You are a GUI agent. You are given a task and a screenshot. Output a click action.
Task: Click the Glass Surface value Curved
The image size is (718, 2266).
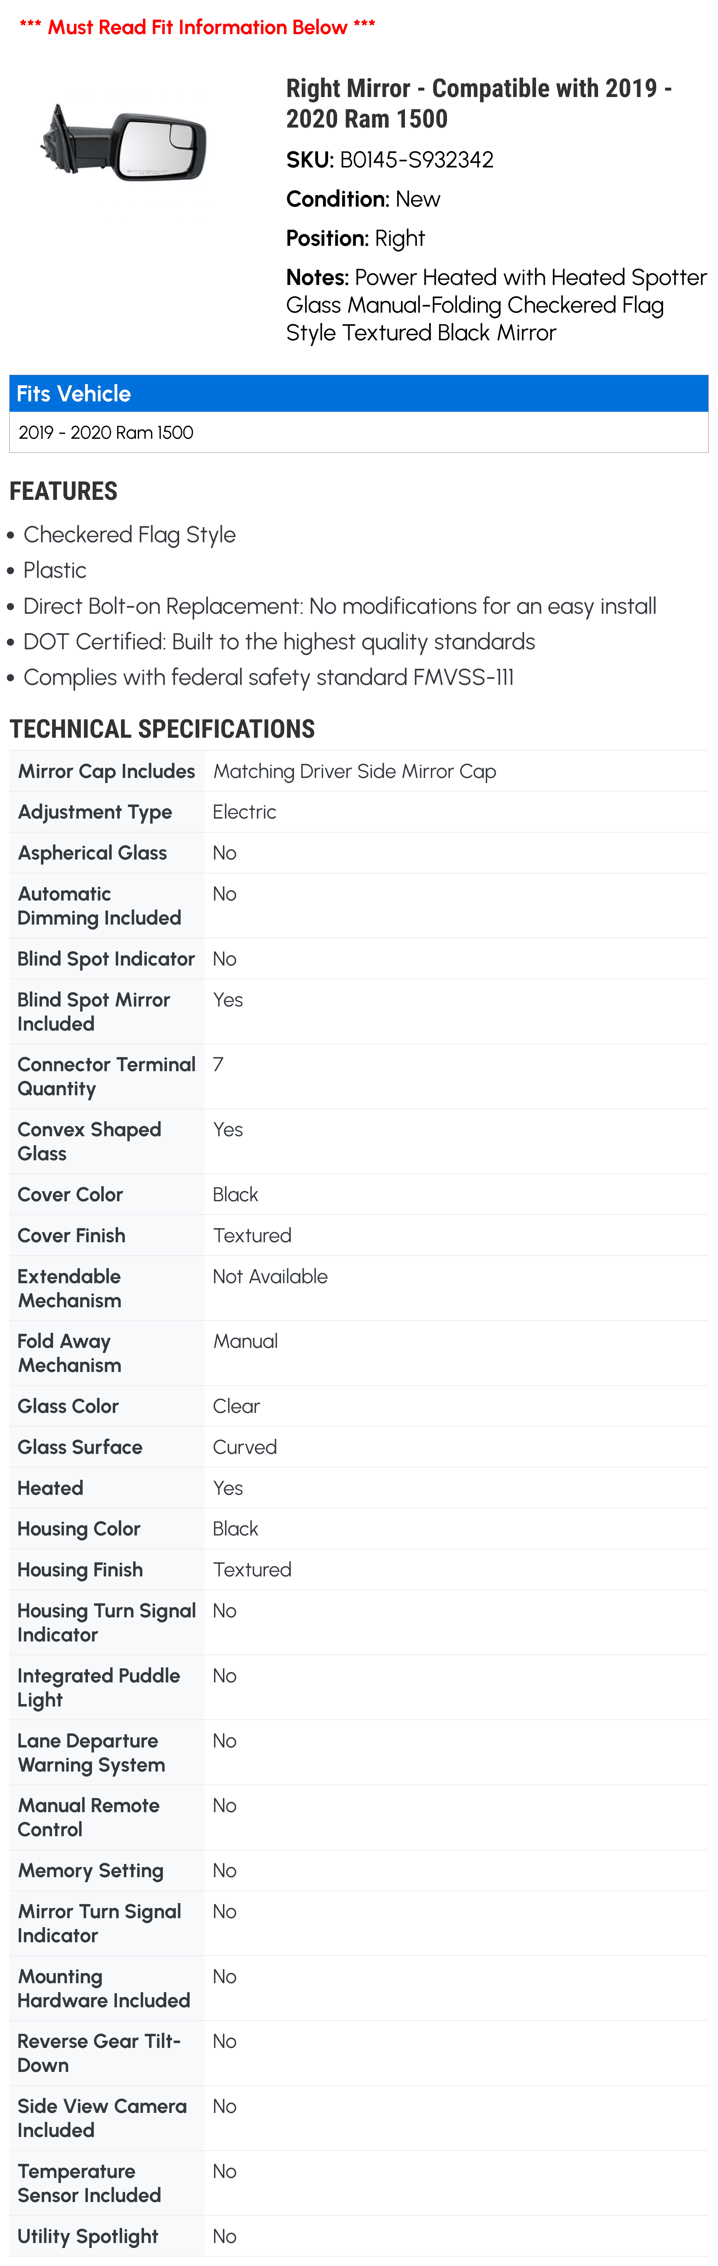pyautogui.click(x=244, y=1447)
